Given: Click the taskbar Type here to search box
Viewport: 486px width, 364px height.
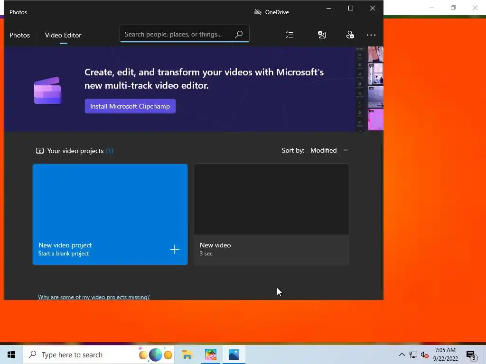Looking at the screenshot, I should 99,355.
